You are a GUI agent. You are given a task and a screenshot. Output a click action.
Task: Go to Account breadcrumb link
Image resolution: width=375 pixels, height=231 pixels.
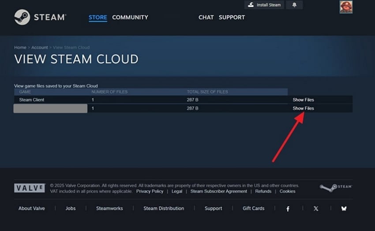coord(39,48)
